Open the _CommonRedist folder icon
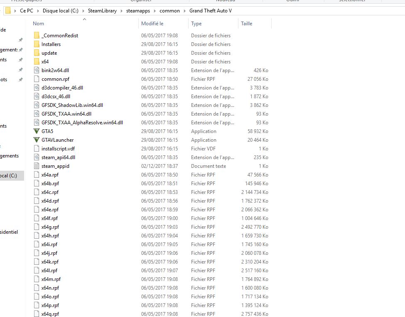This screenshot has width=405, height=317. [x=37, y=35]
